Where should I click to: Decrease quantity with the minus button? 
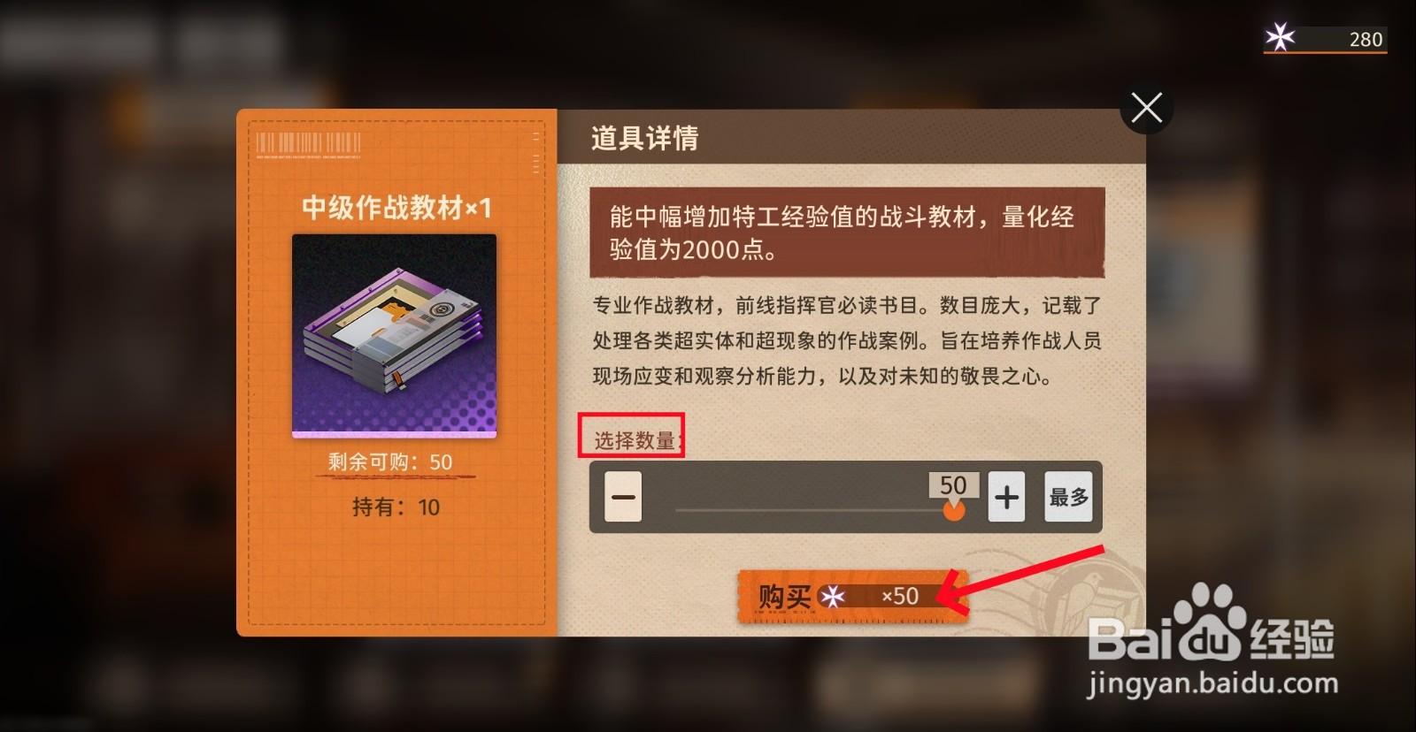pos(623,497)
